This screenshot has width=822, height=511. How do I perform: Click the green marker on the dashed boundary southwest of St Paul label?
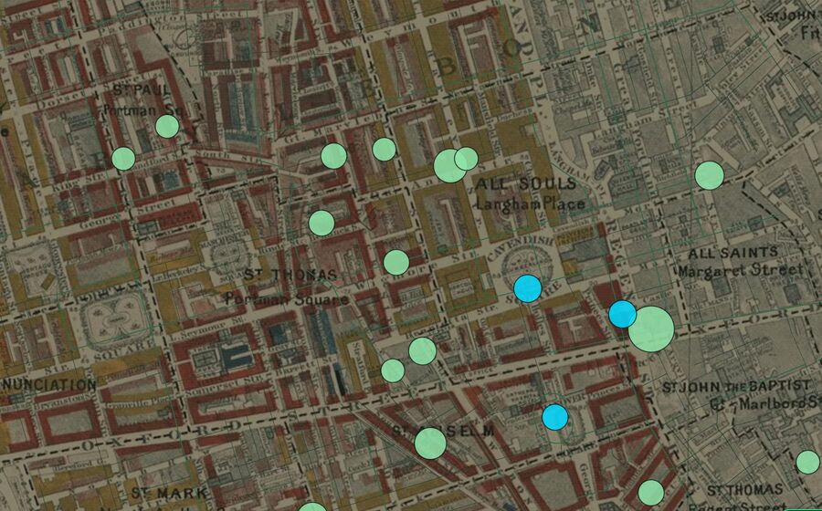pos(123,158)
